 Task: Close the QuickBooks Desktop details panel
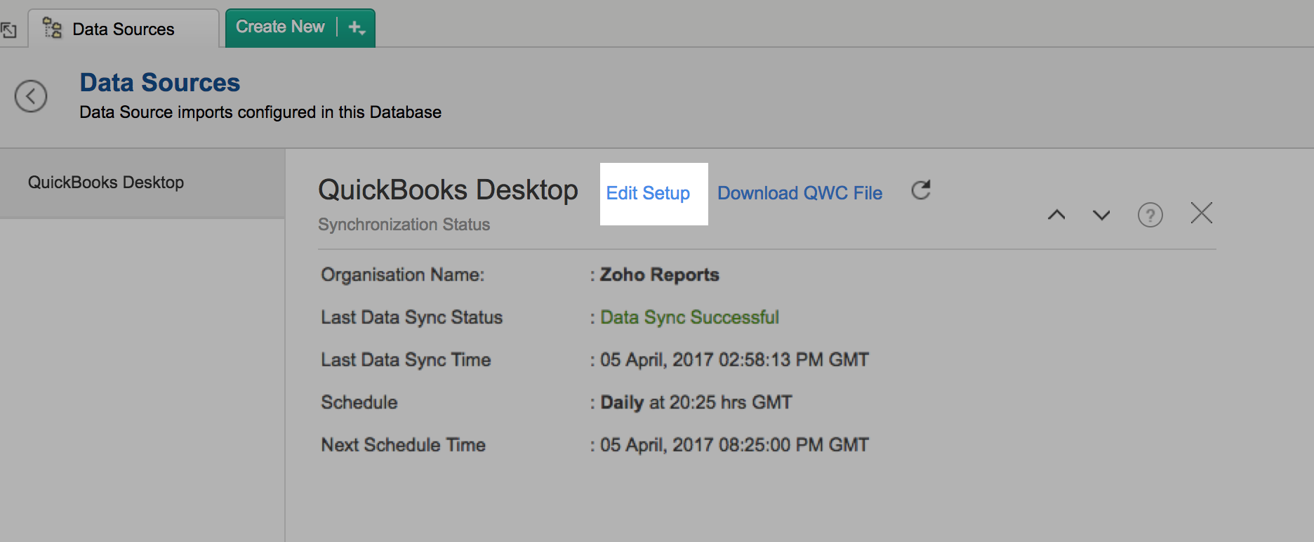1201,213
